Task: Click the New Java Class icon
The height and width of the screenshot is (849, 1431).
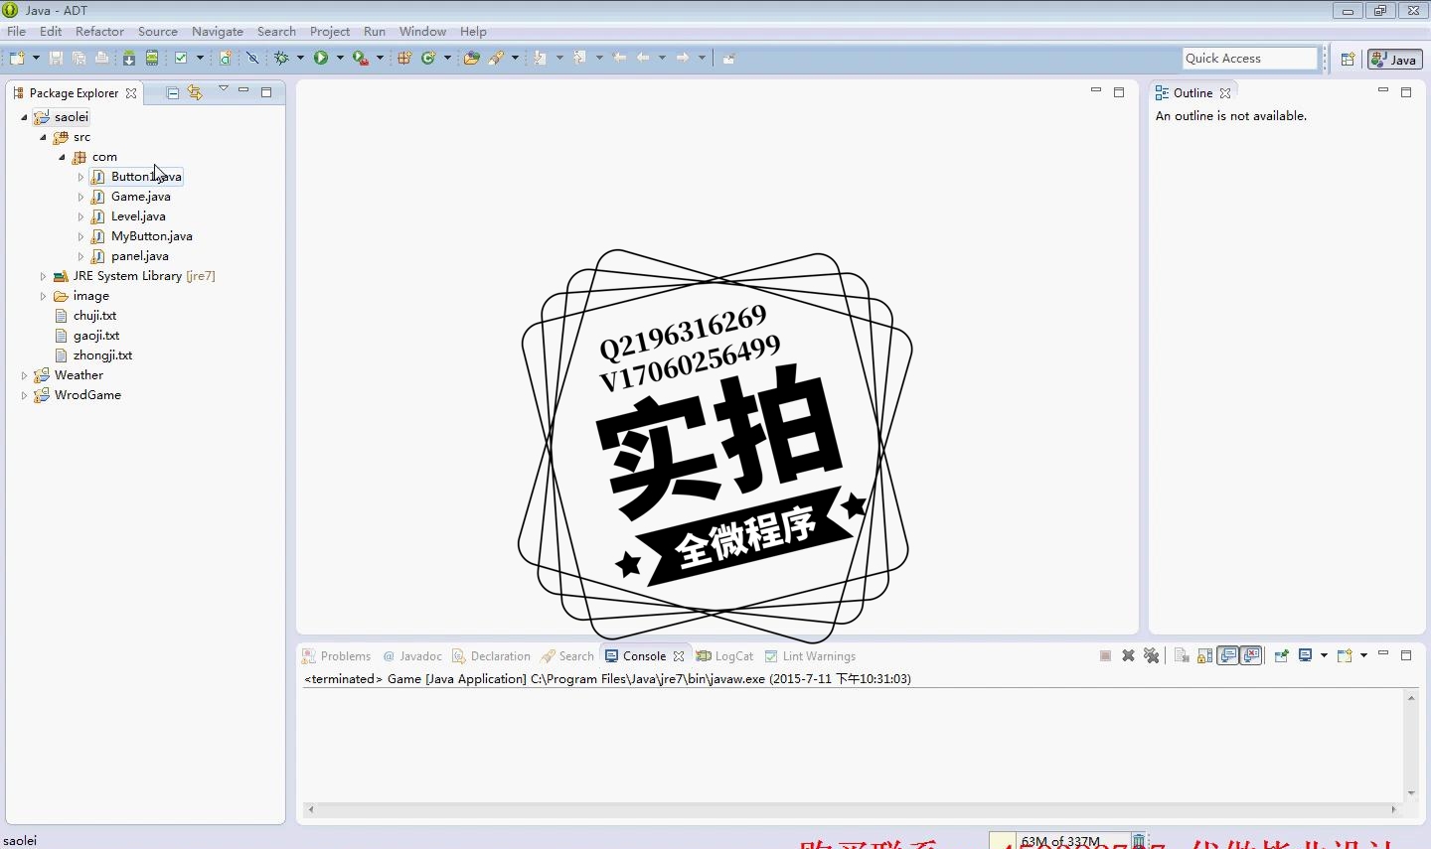Action: click(x=428, y=59)
